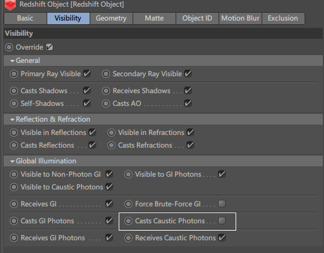Click Casts Refractions keyframe dot
324x253 pixels.
(111, 145)
